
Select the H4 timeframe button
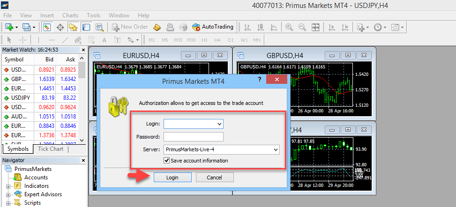217,40
